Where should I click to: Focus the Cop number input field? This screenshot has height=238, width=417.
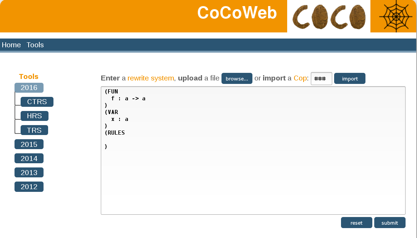tap(321, 79)
